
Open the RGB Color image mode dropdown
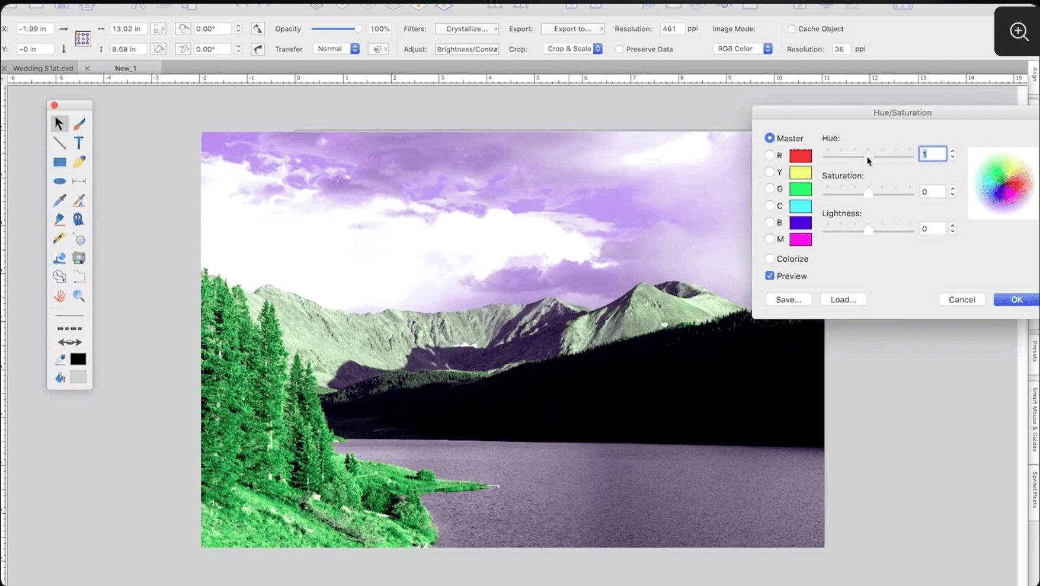(743, 49)
